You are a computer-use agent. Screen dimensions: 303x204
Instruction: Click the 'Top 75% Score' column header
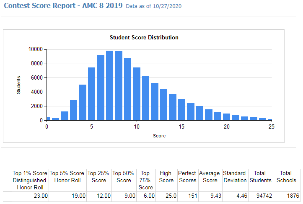coord(146,180)
